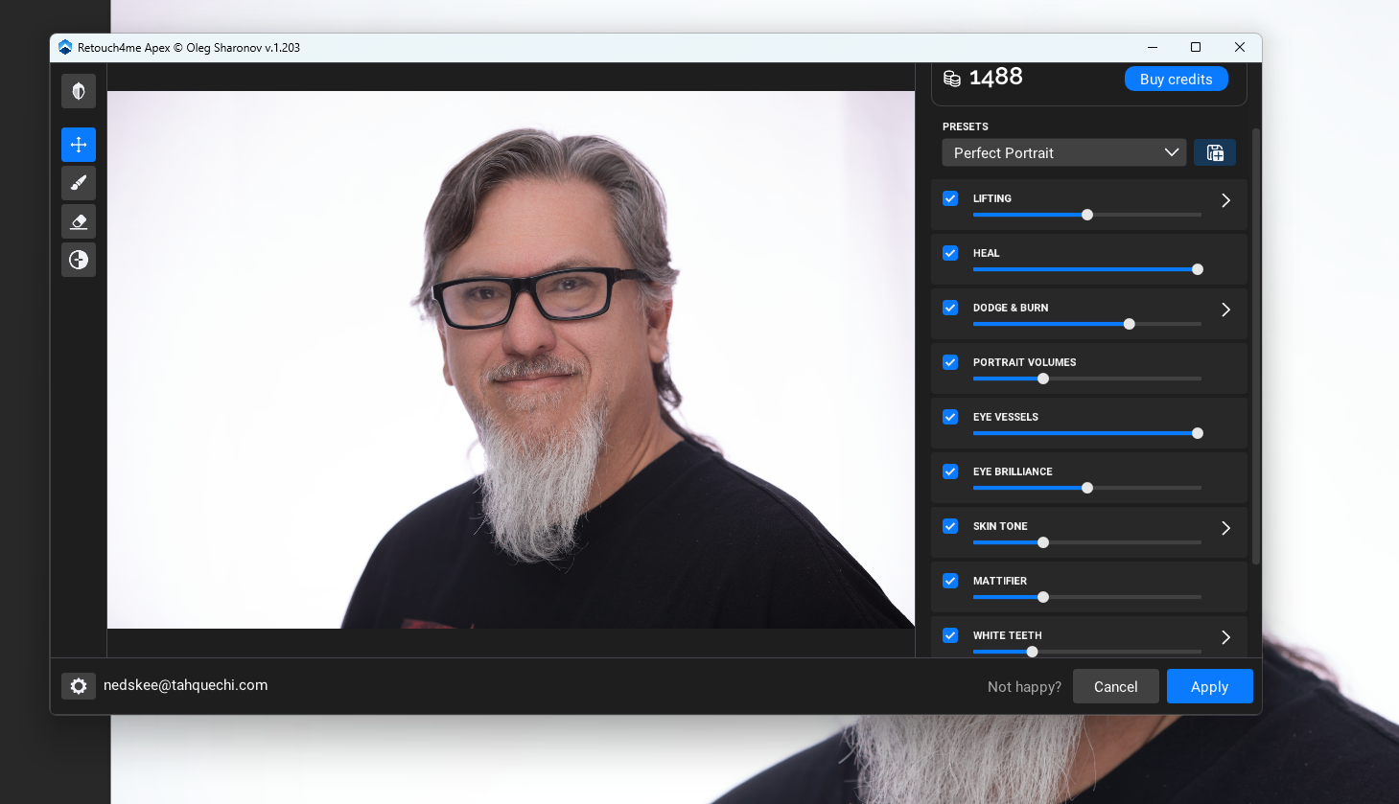Click the EYE VESSELS label

coord(1006,417)
